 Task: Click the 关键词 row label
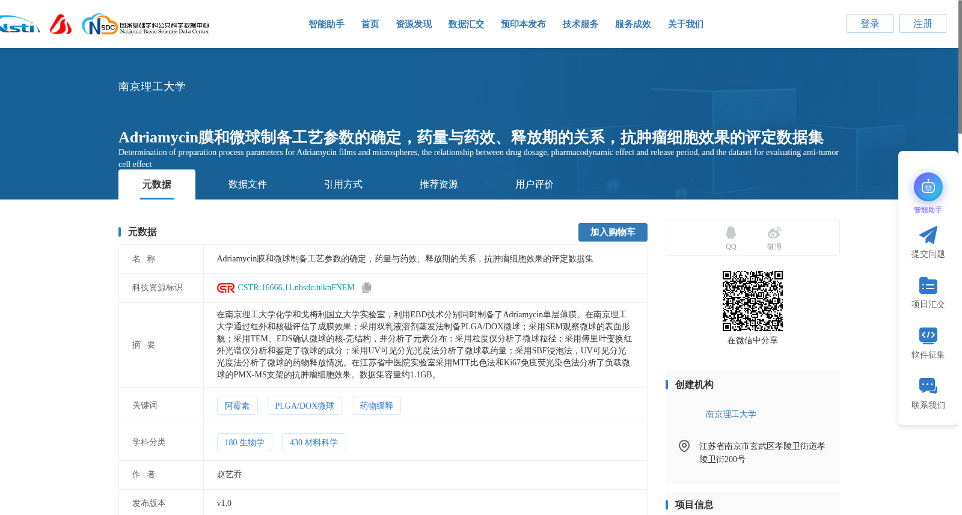(x=144, y=406)
